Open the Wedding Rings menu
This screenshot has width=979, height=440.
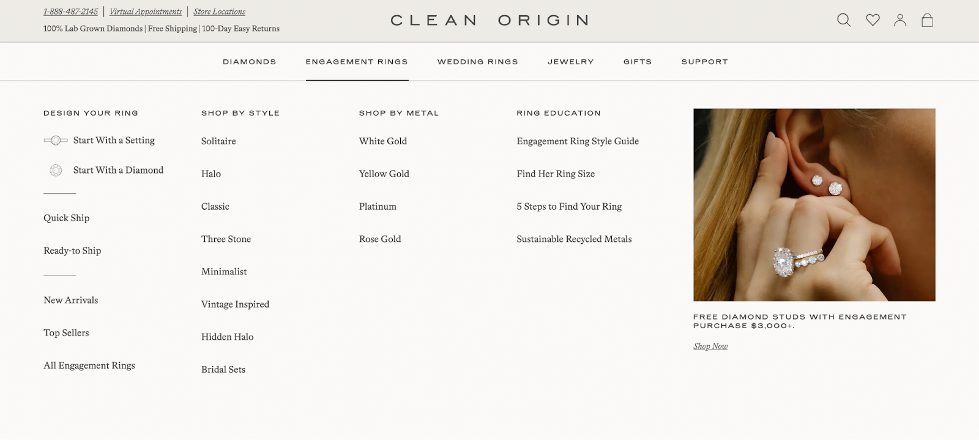(478, 62)
